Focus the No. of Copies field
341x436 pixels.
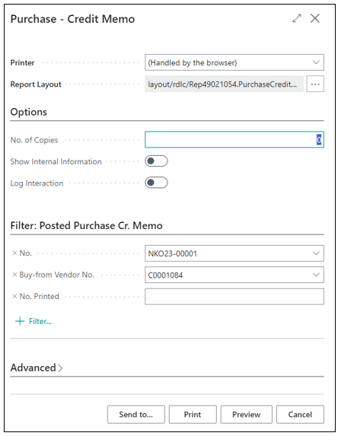(234, 139)
